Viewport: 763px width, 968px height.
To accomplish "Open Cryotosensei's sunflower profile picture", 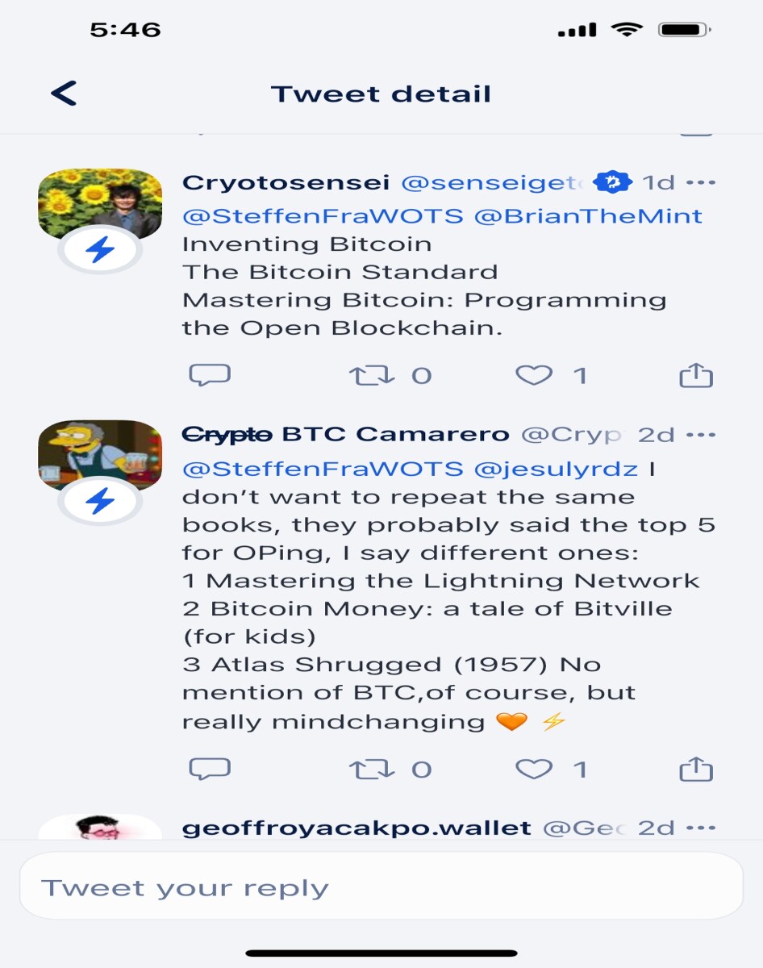I will pos(100,203).
